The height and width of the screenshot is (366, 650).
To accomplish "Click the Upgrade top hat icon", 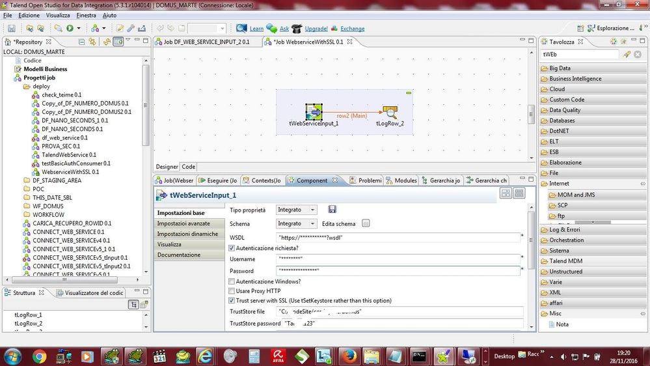I will point(297,28).
